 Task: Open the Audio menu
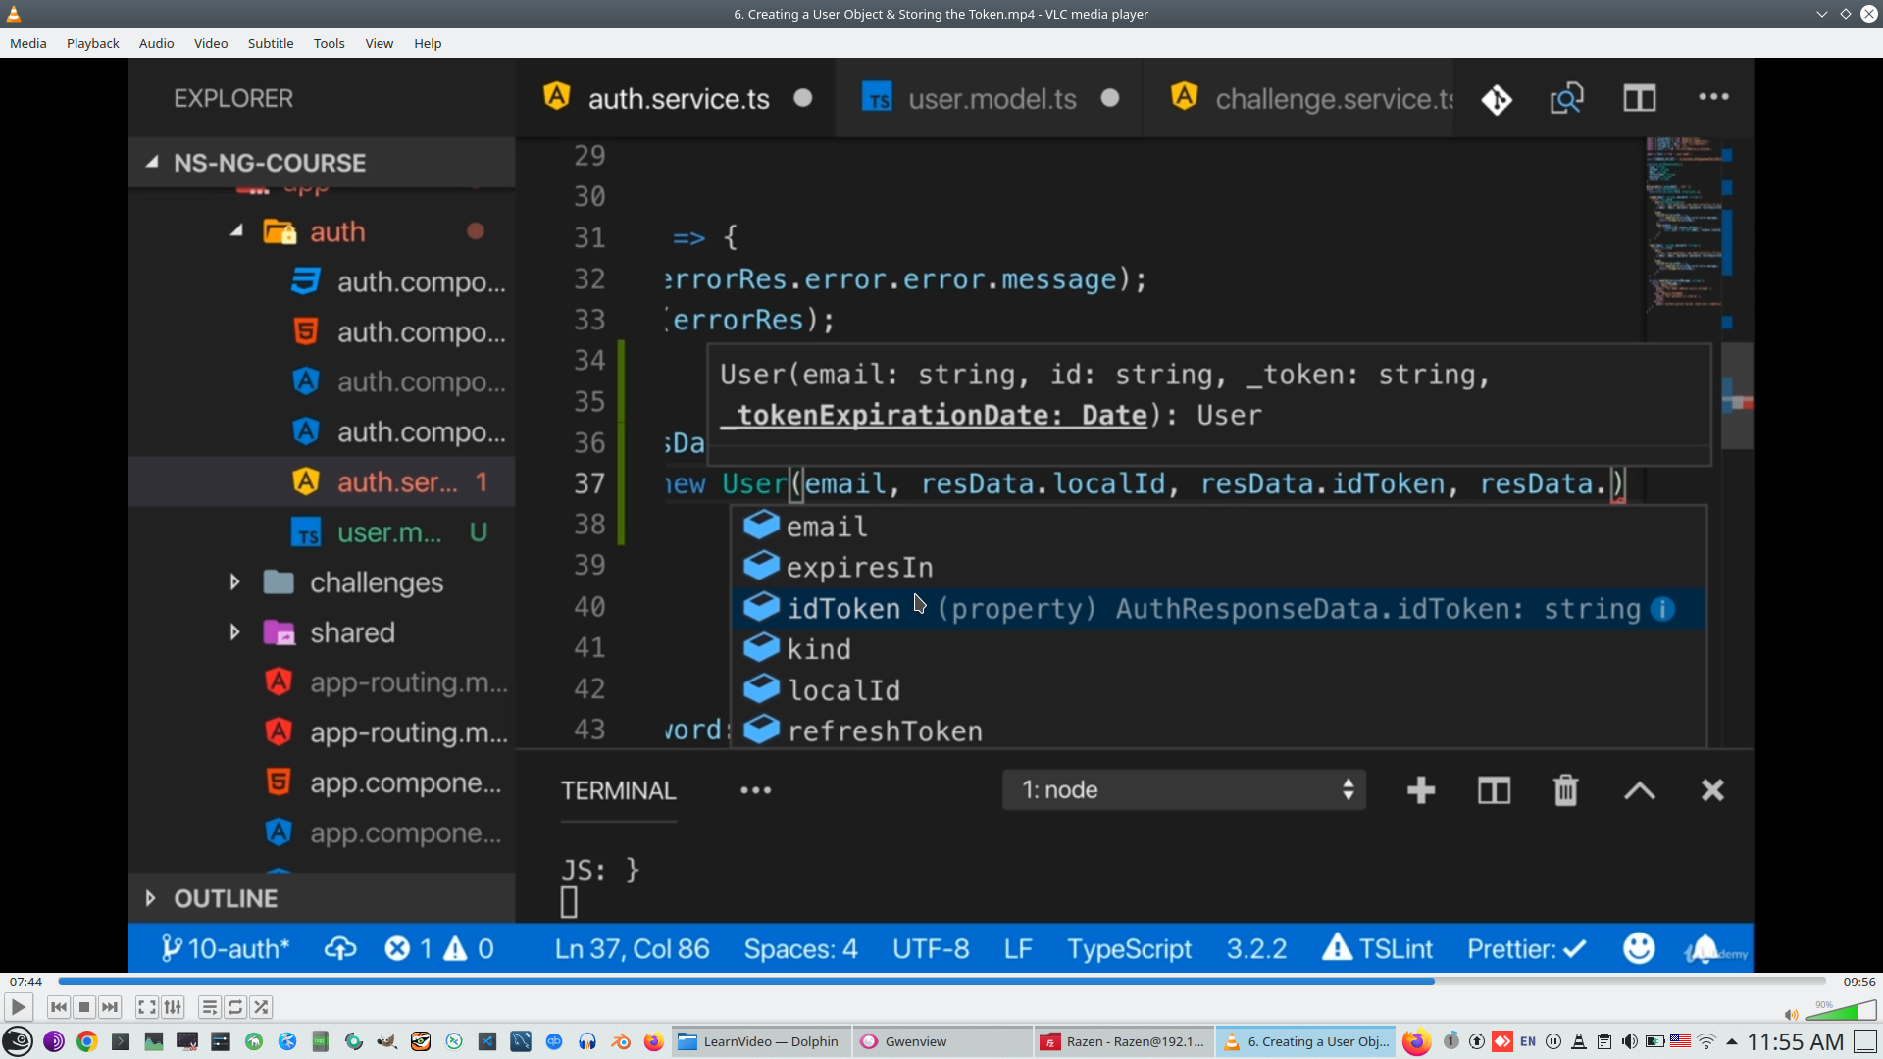coord(156,43)
